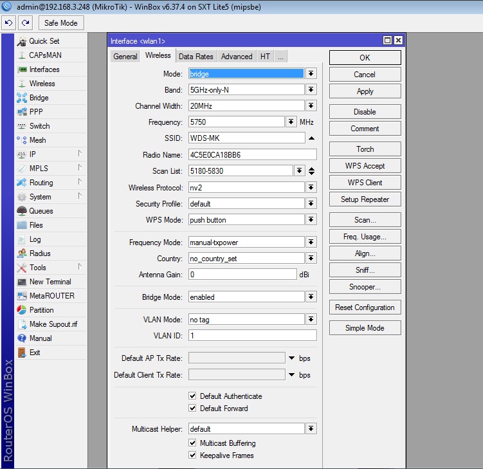Click the Simple Mode button

(365, 328)
